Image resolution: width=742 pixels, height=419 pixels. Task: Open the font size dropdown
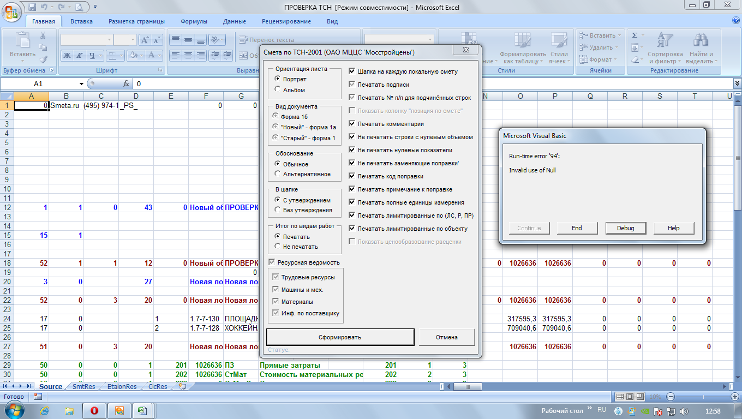tap(132, 40)
